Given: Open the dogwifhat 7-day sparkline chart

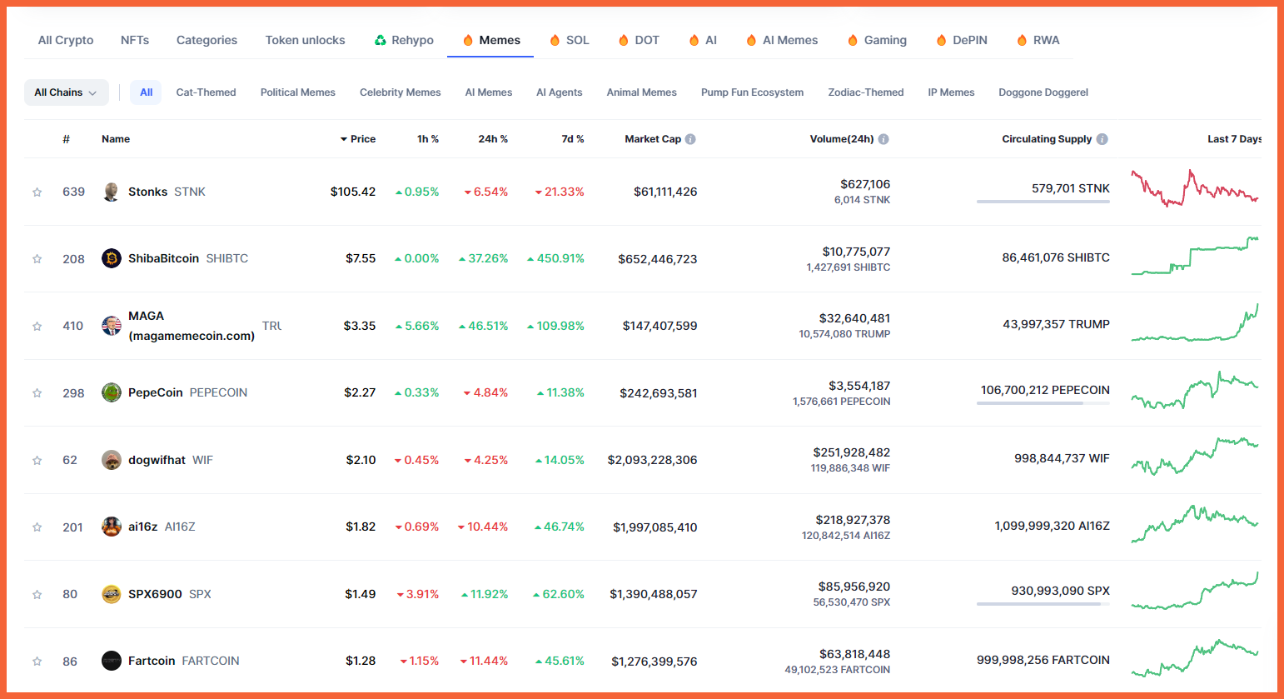Looking at the screenshot, I should point(1195,456).
